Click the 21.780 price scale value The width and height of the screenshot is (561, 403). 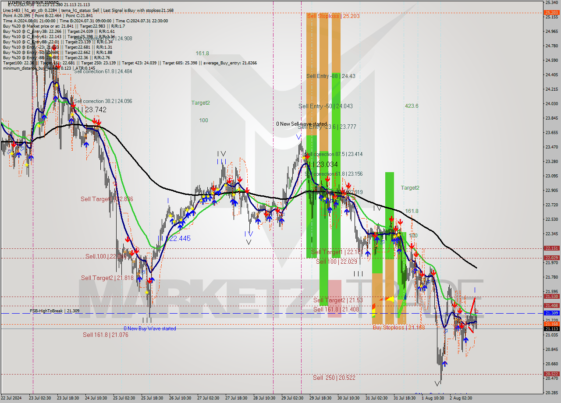[x=551, y=277]
